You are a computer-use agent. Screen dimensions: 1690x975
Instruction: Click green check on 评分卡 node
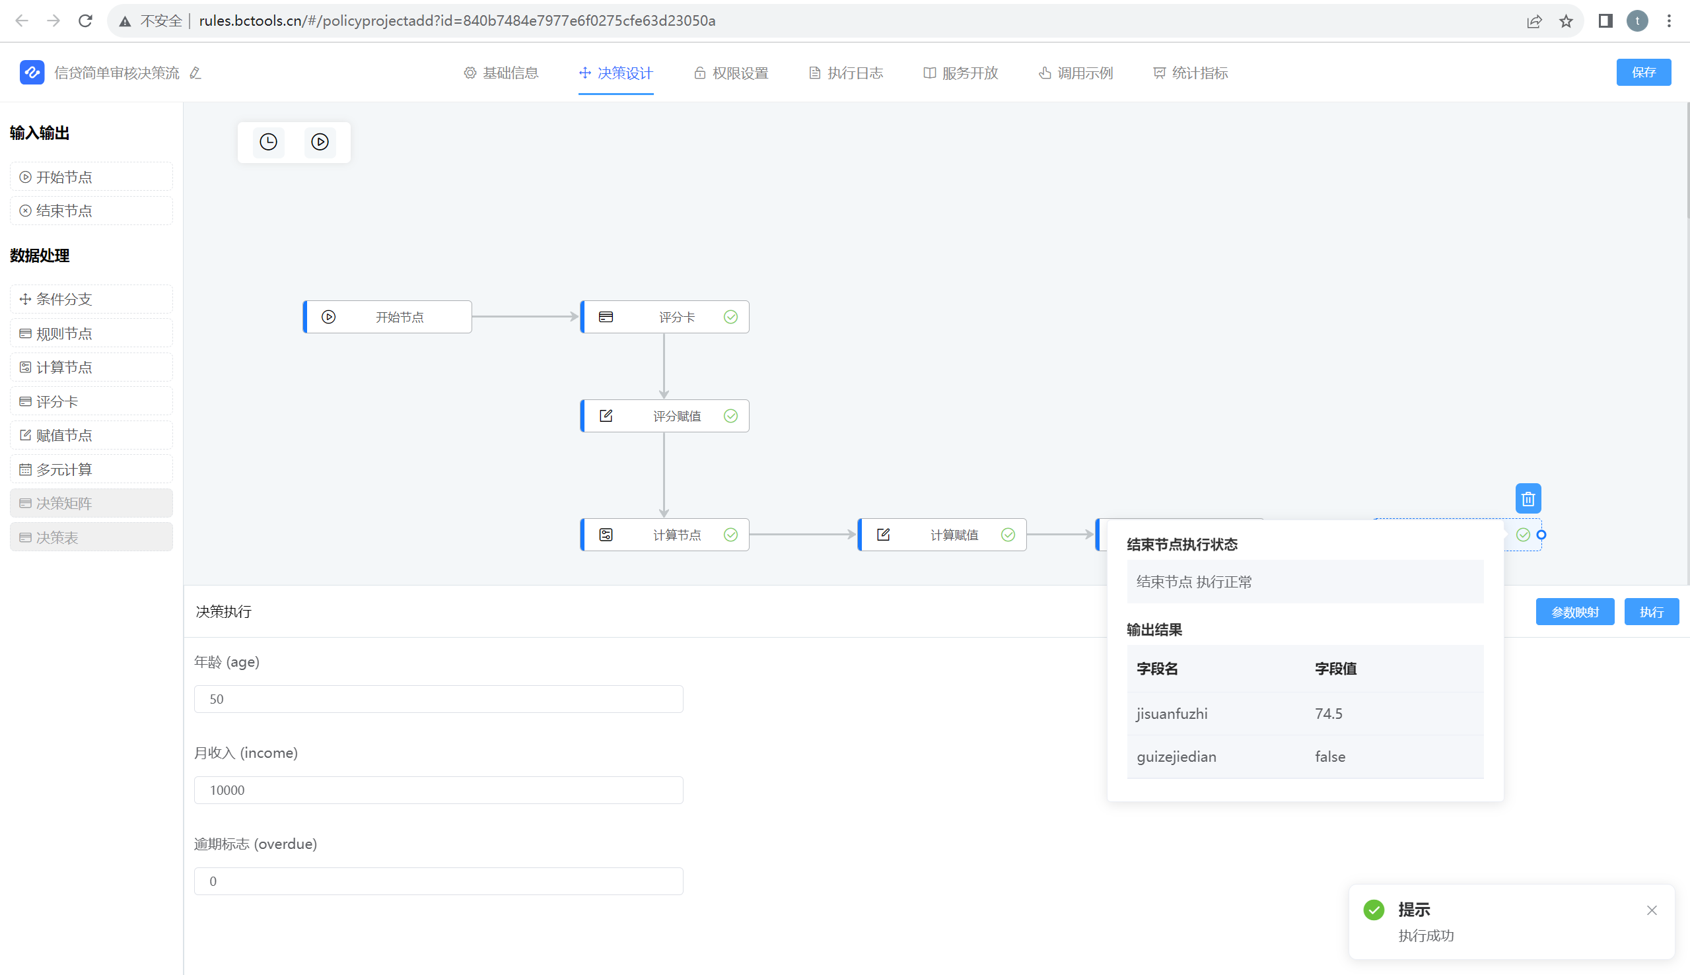tap(731, 317)
